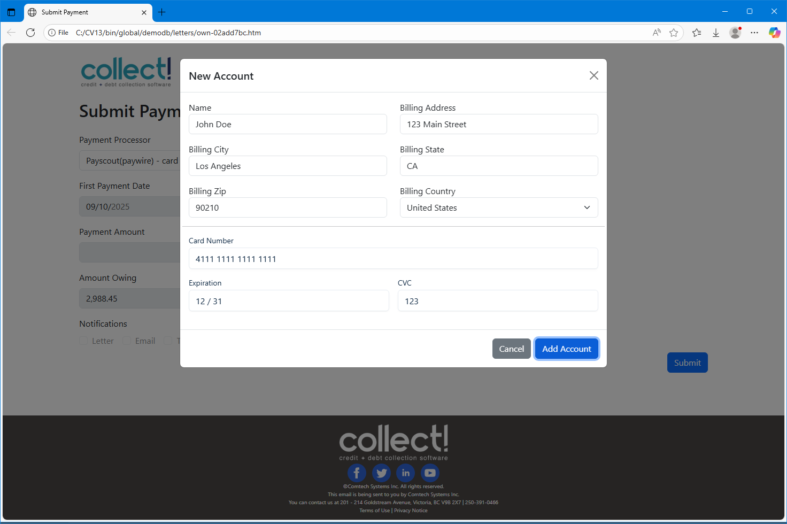Add page to favorites with star icon
The width and height of the screenshot is (787, 524).
(674, 33)
